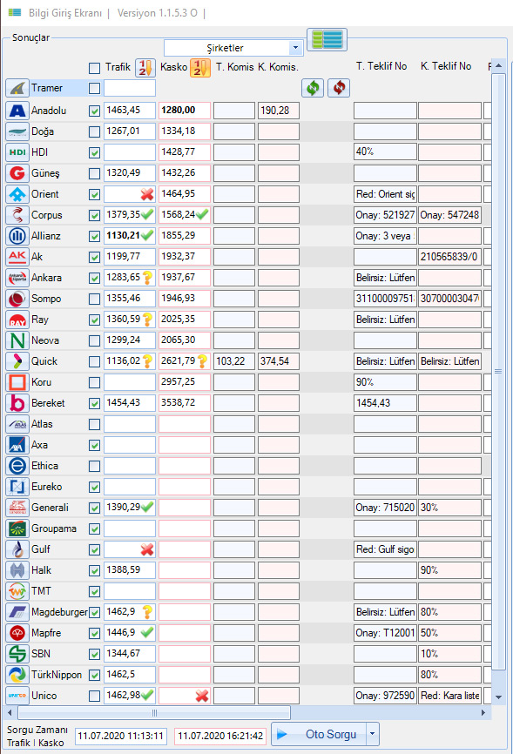This screenshot has width=513, height=754.
Task: Click horizontal scrollbar right arrow
Action: point(483,713)
